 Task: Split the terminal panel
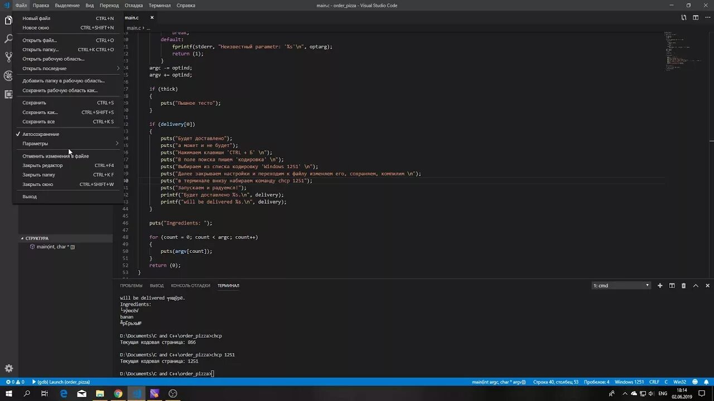[x=672, y=286]
